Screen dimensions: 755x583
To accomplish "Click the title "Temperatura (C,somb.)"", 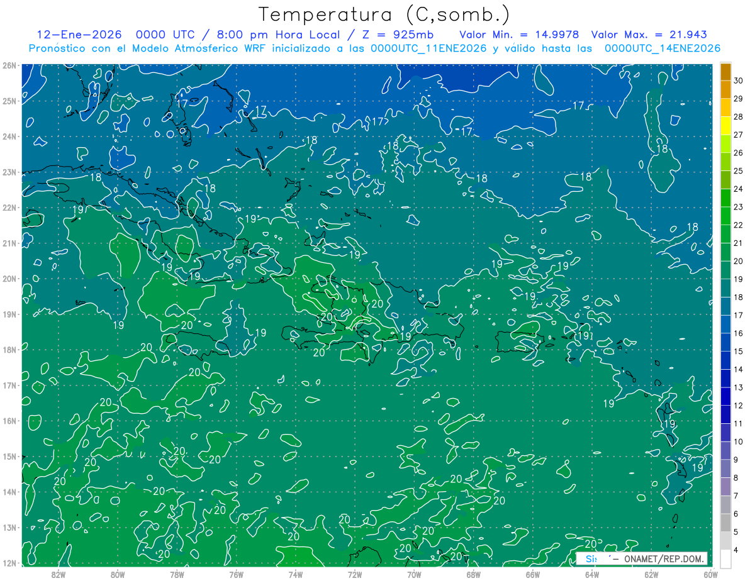I will (384, 14).
